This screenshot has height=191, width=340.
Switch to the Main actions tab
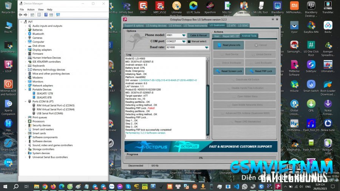point(217,36)
